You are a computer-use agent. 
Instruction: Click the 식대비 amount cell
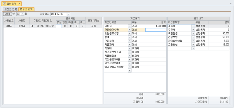tap(156, 48)
